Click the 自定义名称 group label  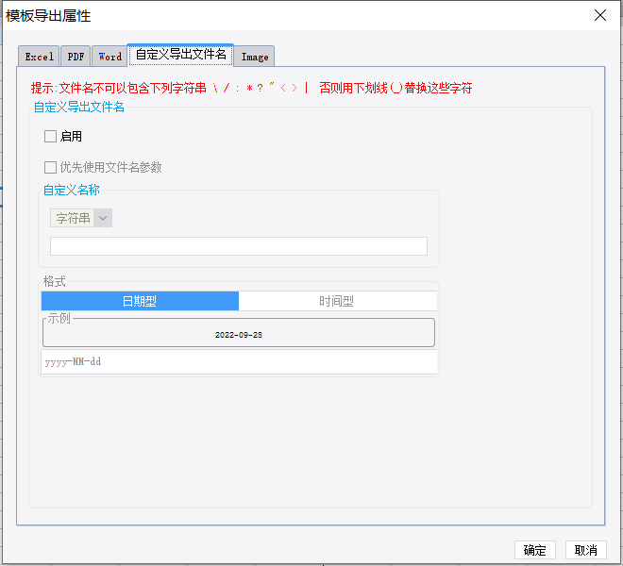pos(71,191)
